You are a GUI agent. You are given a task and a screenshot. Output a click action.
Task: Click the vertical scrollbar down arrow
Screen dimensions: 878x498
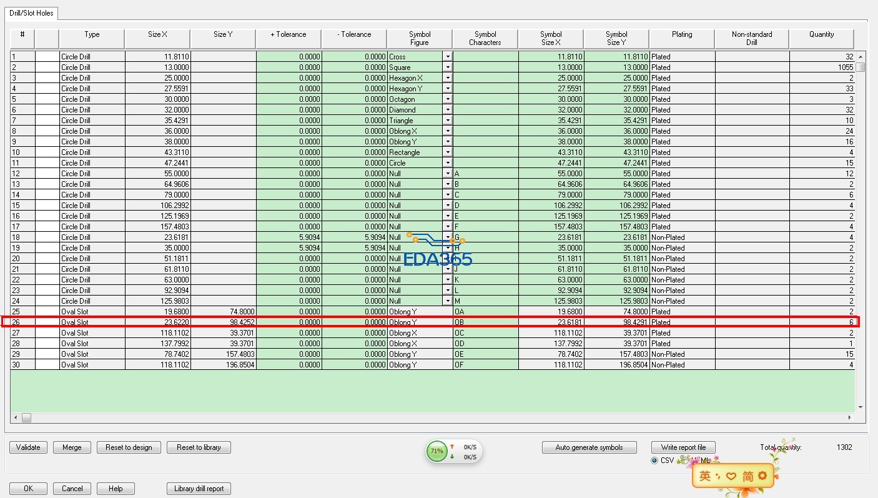861,407
